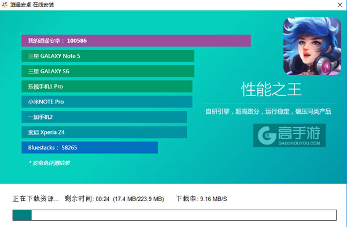Click the 索尼 Xperia Z4 bar
Viewport: 347px width, 227px height.
(104, 132)
